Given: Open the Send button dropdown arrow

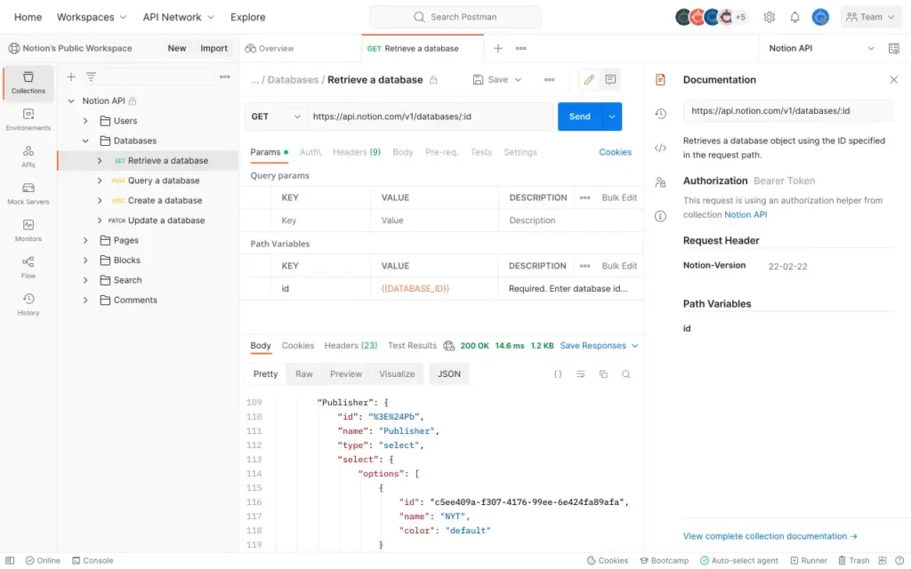Looking at the screenshot, I should 612,116.
